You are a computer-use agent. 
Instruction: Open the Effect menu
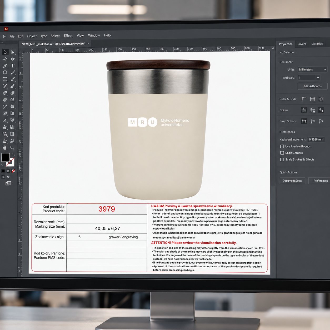click(x=68, y=36)
